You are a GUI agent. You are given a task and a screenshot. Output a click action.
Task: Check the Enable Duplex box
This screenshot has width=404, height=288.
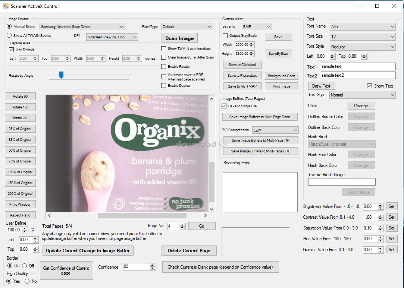click(x=163, y=85)
